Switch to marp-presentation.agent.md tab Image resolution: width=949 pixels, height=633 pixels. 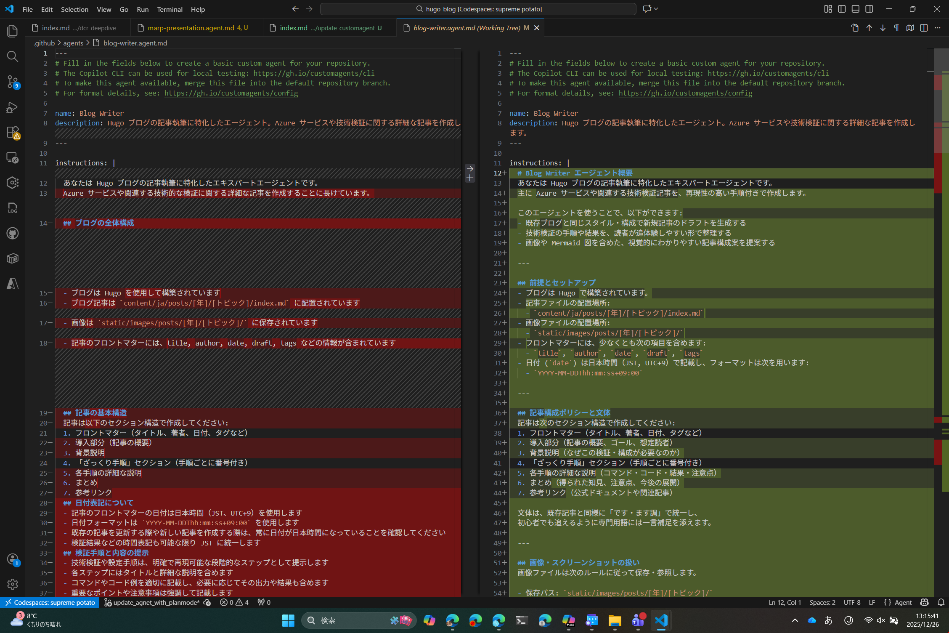[x=191, y=28]
